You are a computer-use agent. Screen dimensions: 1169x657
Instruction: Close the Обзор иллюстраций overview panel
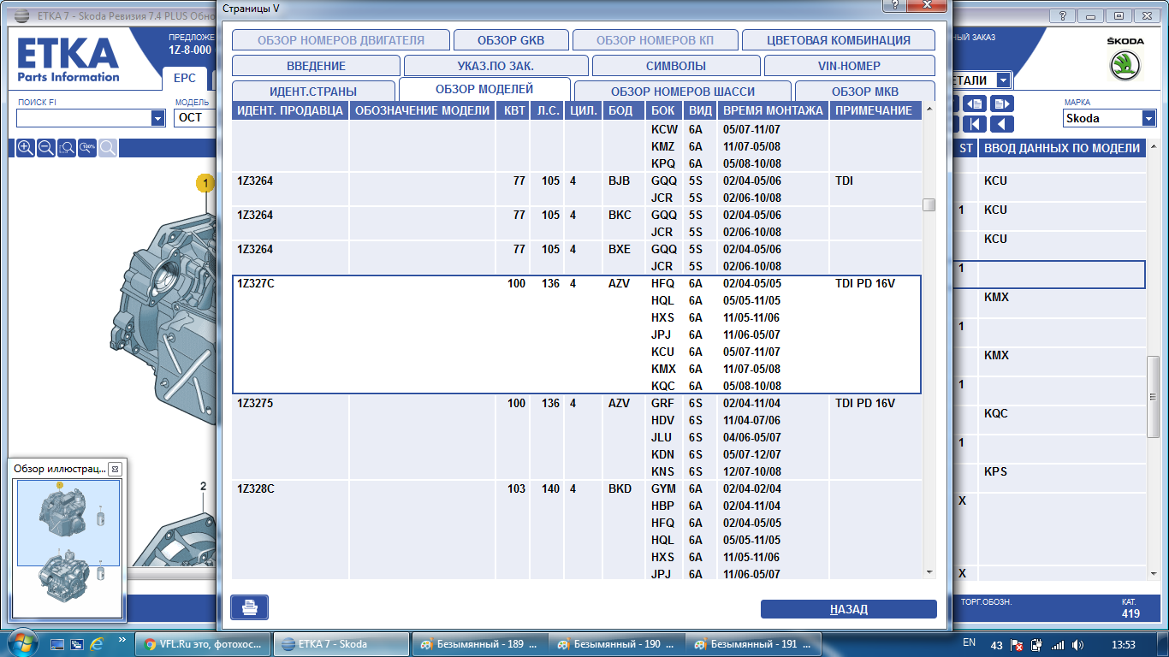(x=116, y=469)
